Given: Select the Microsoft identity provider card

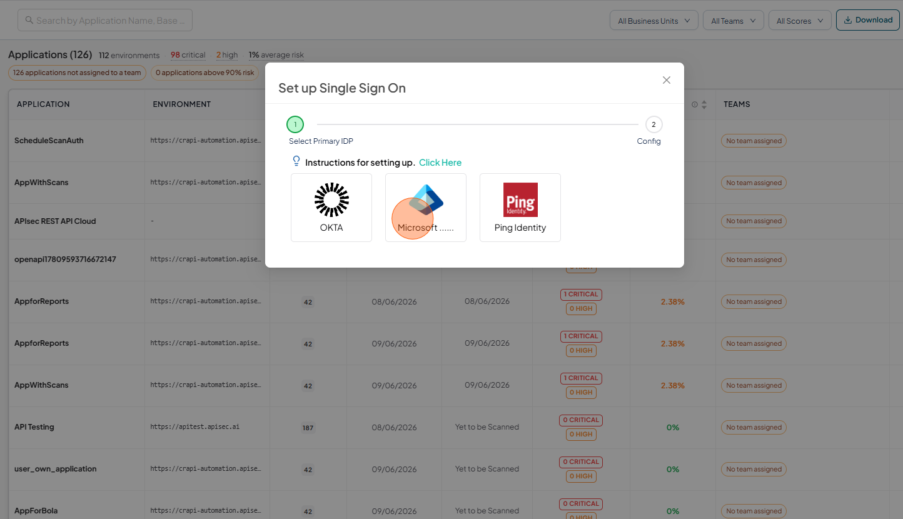Looking at the screenshot, I should click(x=426, y=208).
